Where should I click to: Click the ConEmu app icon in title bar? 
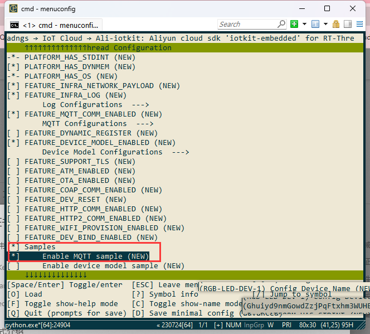13,8
